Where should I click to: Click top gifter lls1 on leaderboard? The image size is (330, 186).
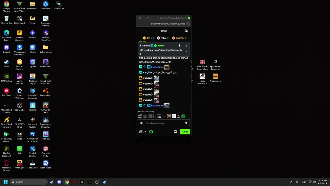pyautogui.click(x=148, y=38)
